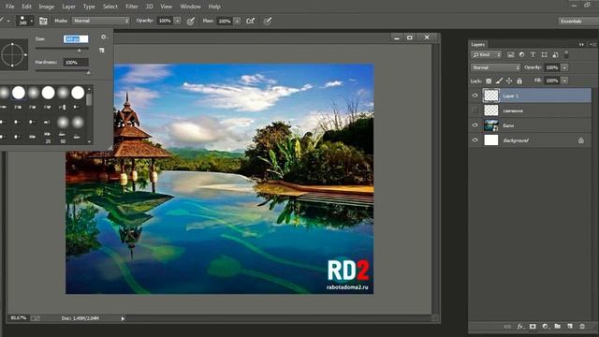The width and height of the screenshot is (599, 337).
Task: Select Layer 1 thumbnail in Layers panel
Action: pyautogui.click(x=490, y=95)
